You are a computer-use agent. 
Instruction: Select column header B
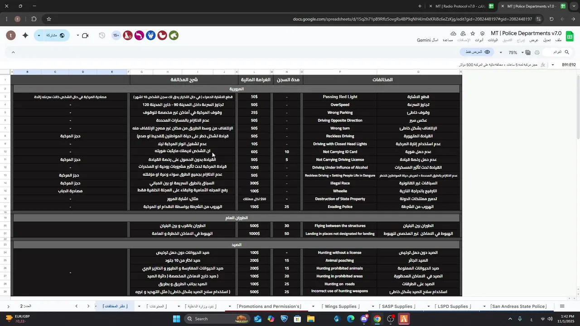coord(27,72)
